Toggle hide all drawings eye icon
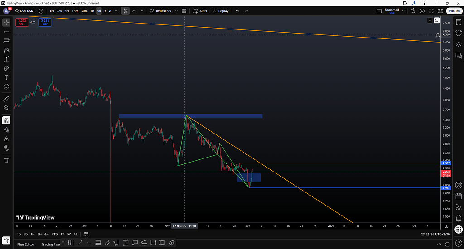 point(6,148)
